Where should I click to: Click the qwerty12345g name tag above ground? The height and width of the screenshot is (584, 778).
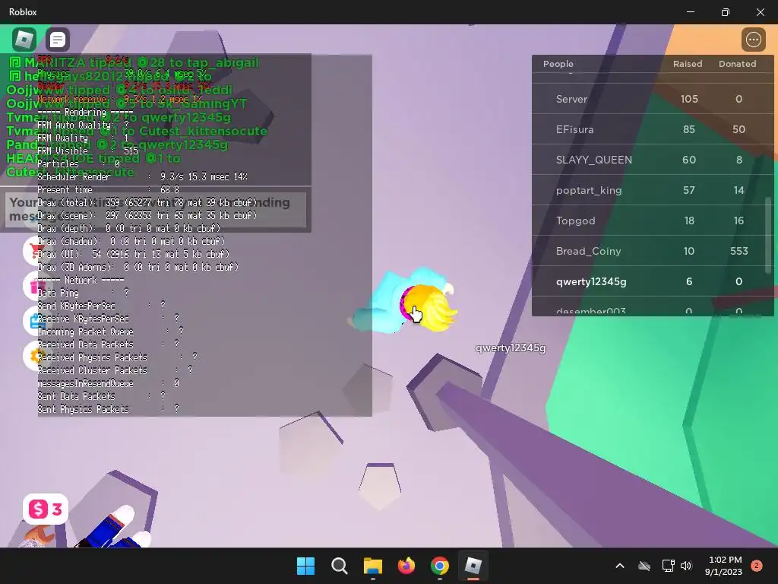click(511, 348)
